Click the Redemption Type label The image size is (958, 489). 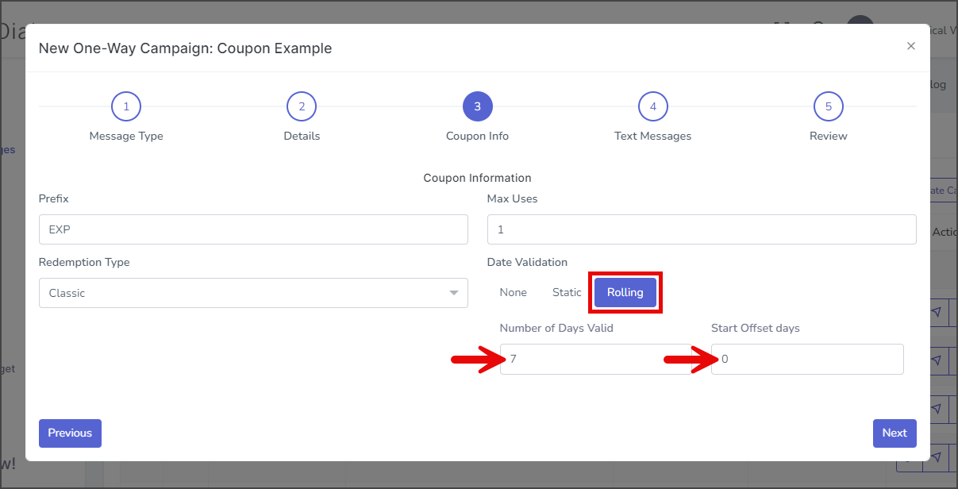(x=84, y=262)
